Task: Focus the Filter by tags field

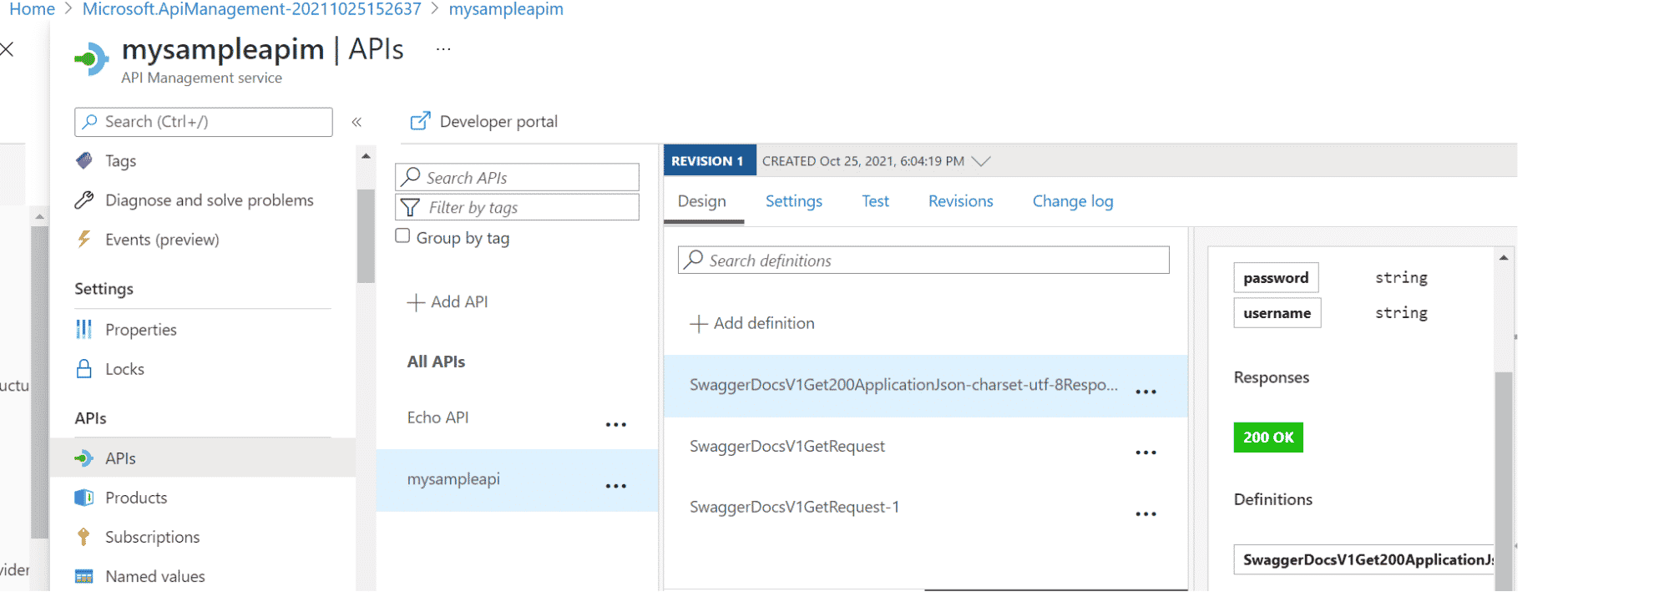Action: pyautogui.click(x=517, y=207)
